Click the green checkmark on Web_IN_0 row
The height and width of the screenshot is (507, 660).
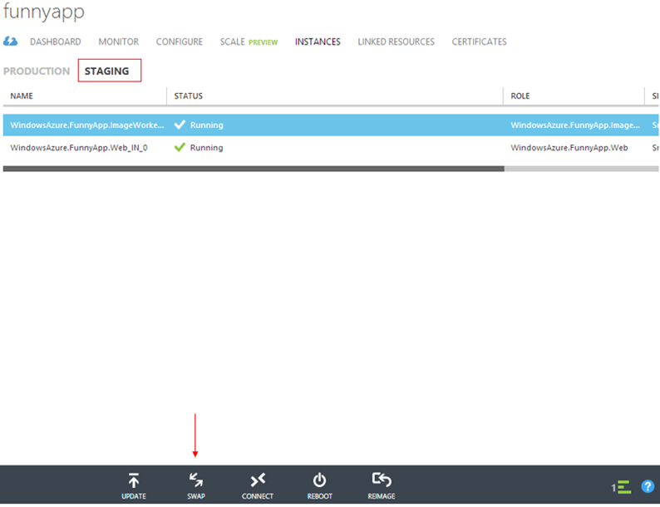pos(180,147)
